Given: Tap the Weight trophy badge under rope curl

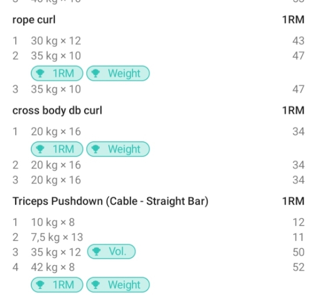Looking at the screenshot, I should pyautogui.click(x=118, y=74).
